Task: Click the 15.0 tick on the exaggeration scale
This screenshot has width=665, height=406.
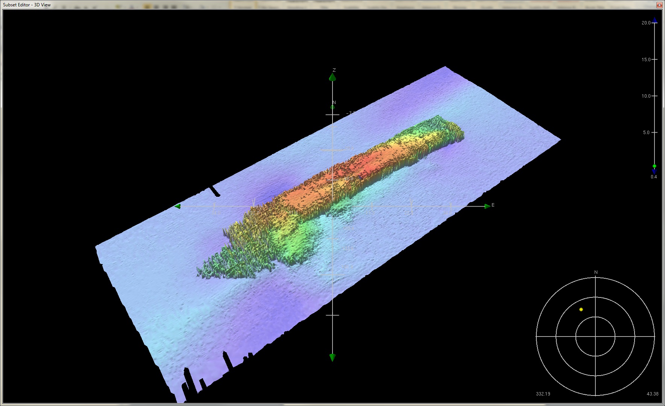Action: [x=654, y=59]
